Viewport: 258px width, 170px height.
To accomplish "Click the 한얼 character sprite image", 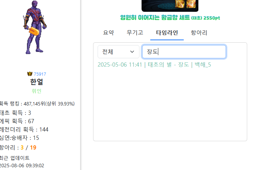I will [35, 27].
